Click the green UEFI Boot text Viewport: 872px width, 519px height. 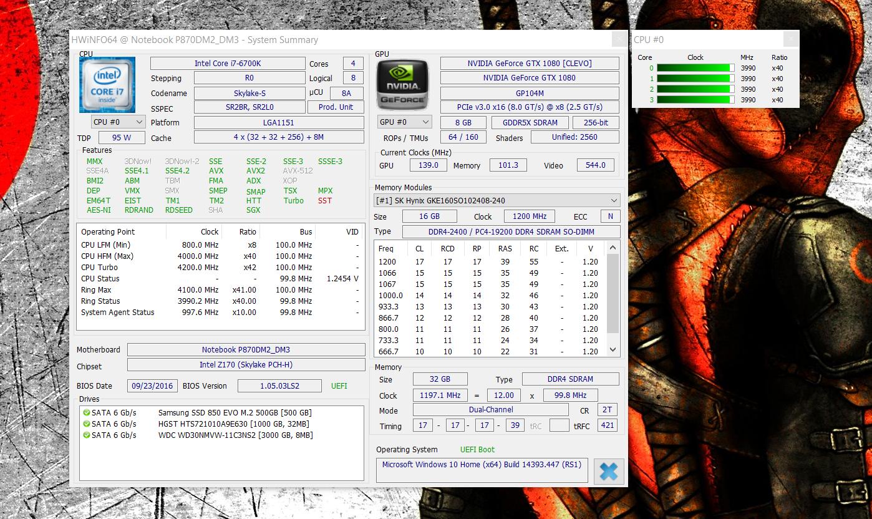(x=477, y=449)
